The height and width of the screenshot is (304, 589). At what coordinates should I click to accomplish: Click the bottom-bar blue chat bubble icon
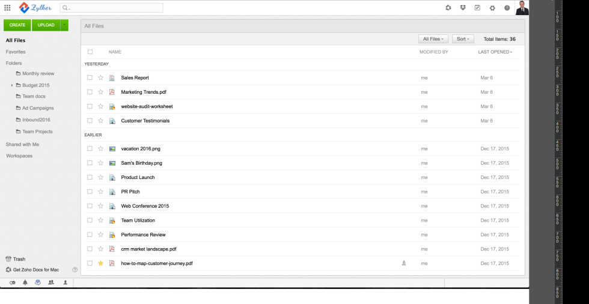pyautogui.click(x=37, y=282)
